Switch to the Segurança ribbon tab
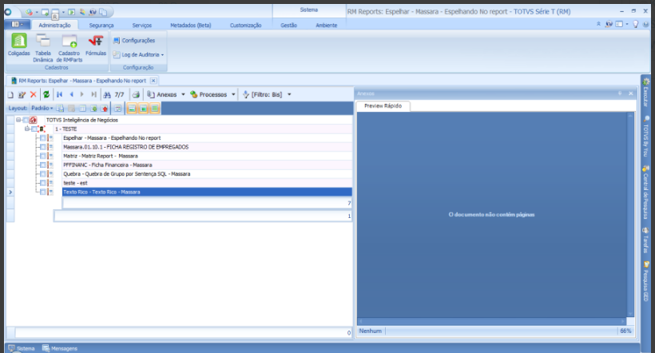Image resolution: width=655 pixels, height=353 pixels. coord(101,26)
